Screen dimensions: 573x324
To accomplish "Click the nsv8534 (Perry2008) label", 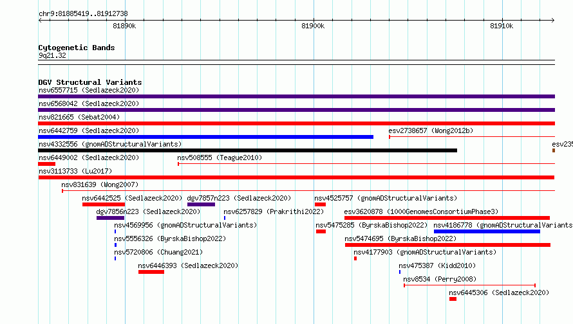I will tap(440, 279).
